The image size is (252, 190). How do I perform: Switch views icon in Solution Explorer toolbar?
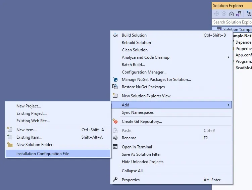(239, 14)
